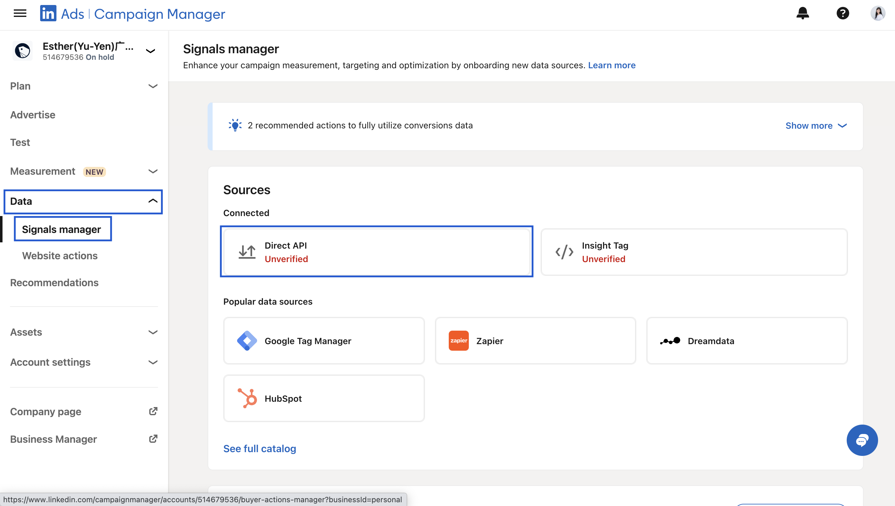
Task: Go to Website actions
Action: click(x=60, y=256)
